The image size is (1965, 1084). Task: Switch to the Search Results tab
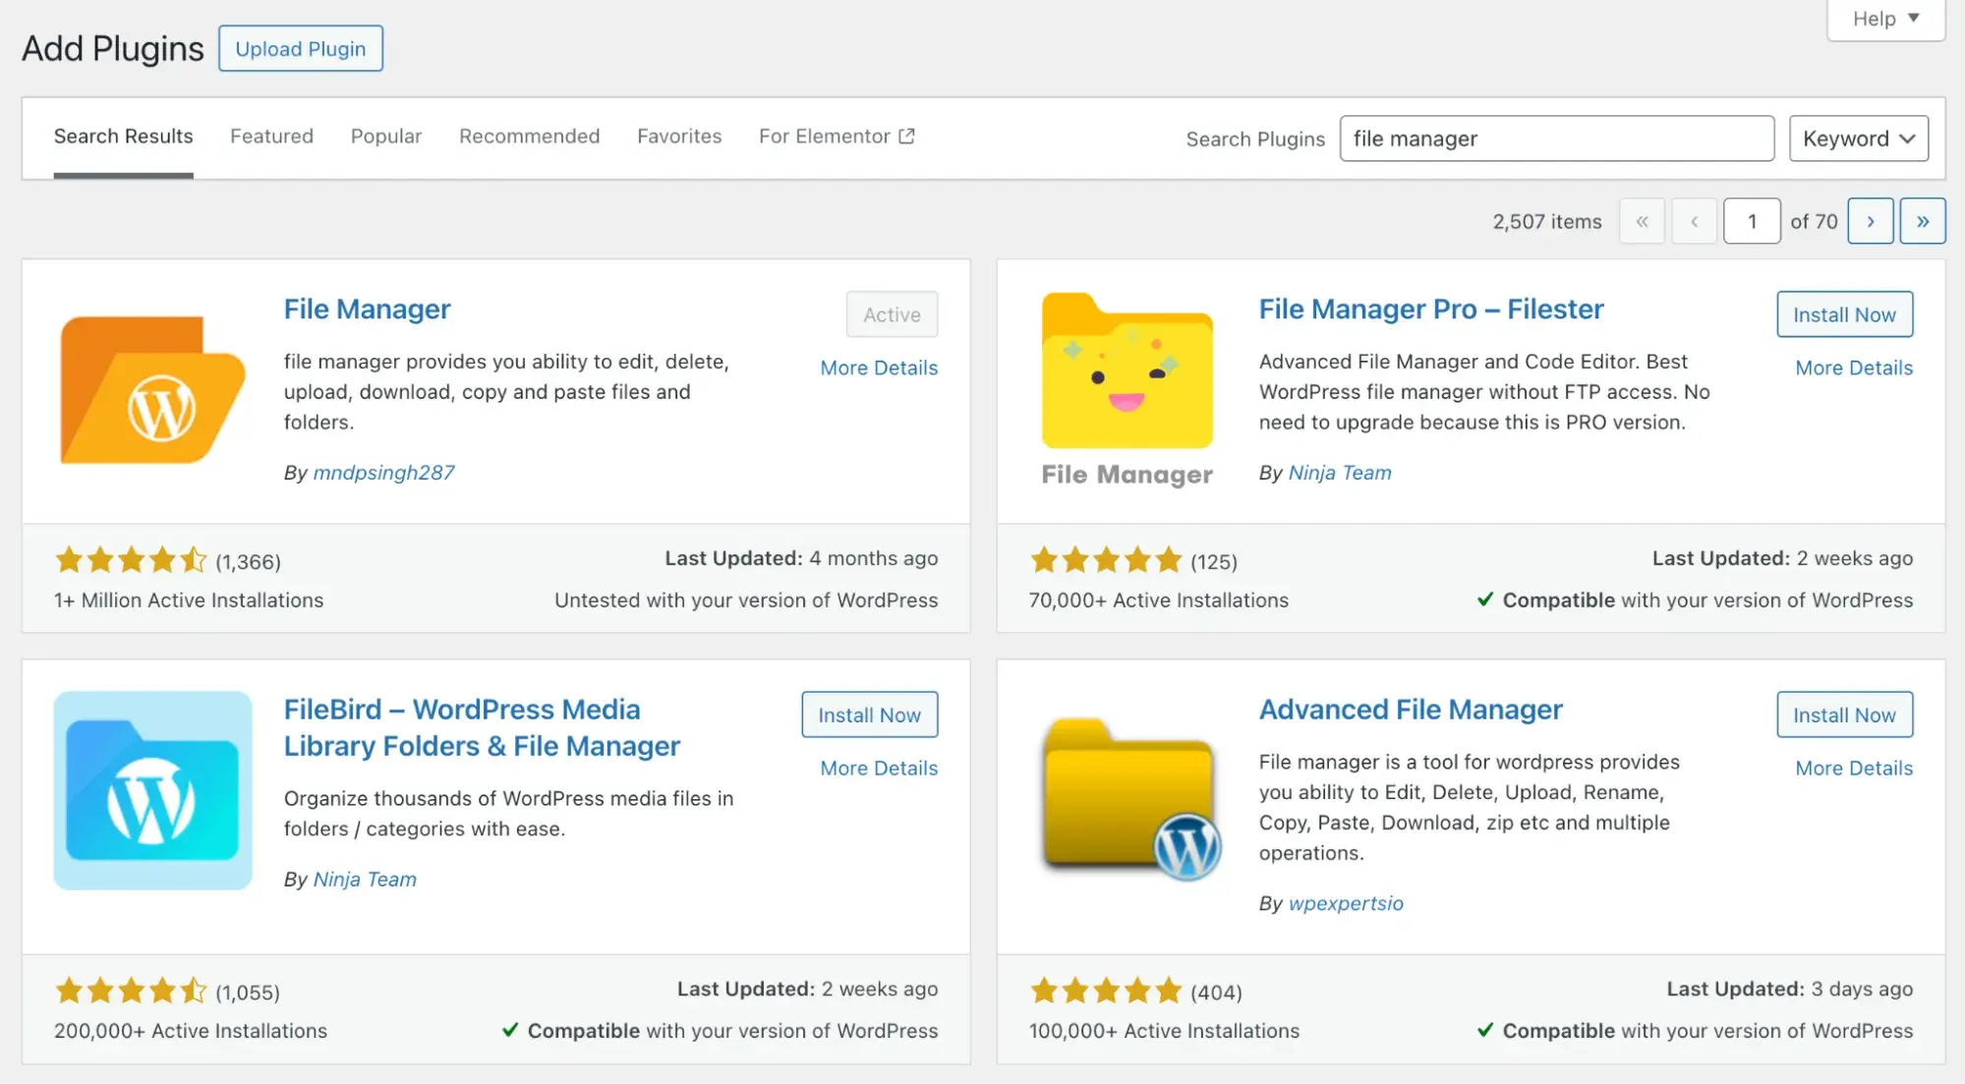point(123,137)
